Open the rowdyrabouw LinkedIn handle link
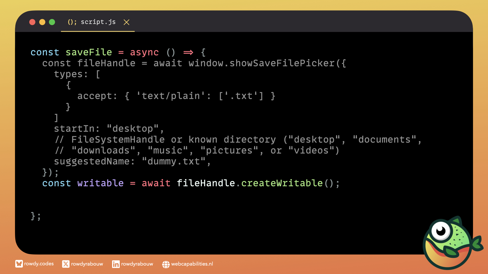 [x=137, y=264]
